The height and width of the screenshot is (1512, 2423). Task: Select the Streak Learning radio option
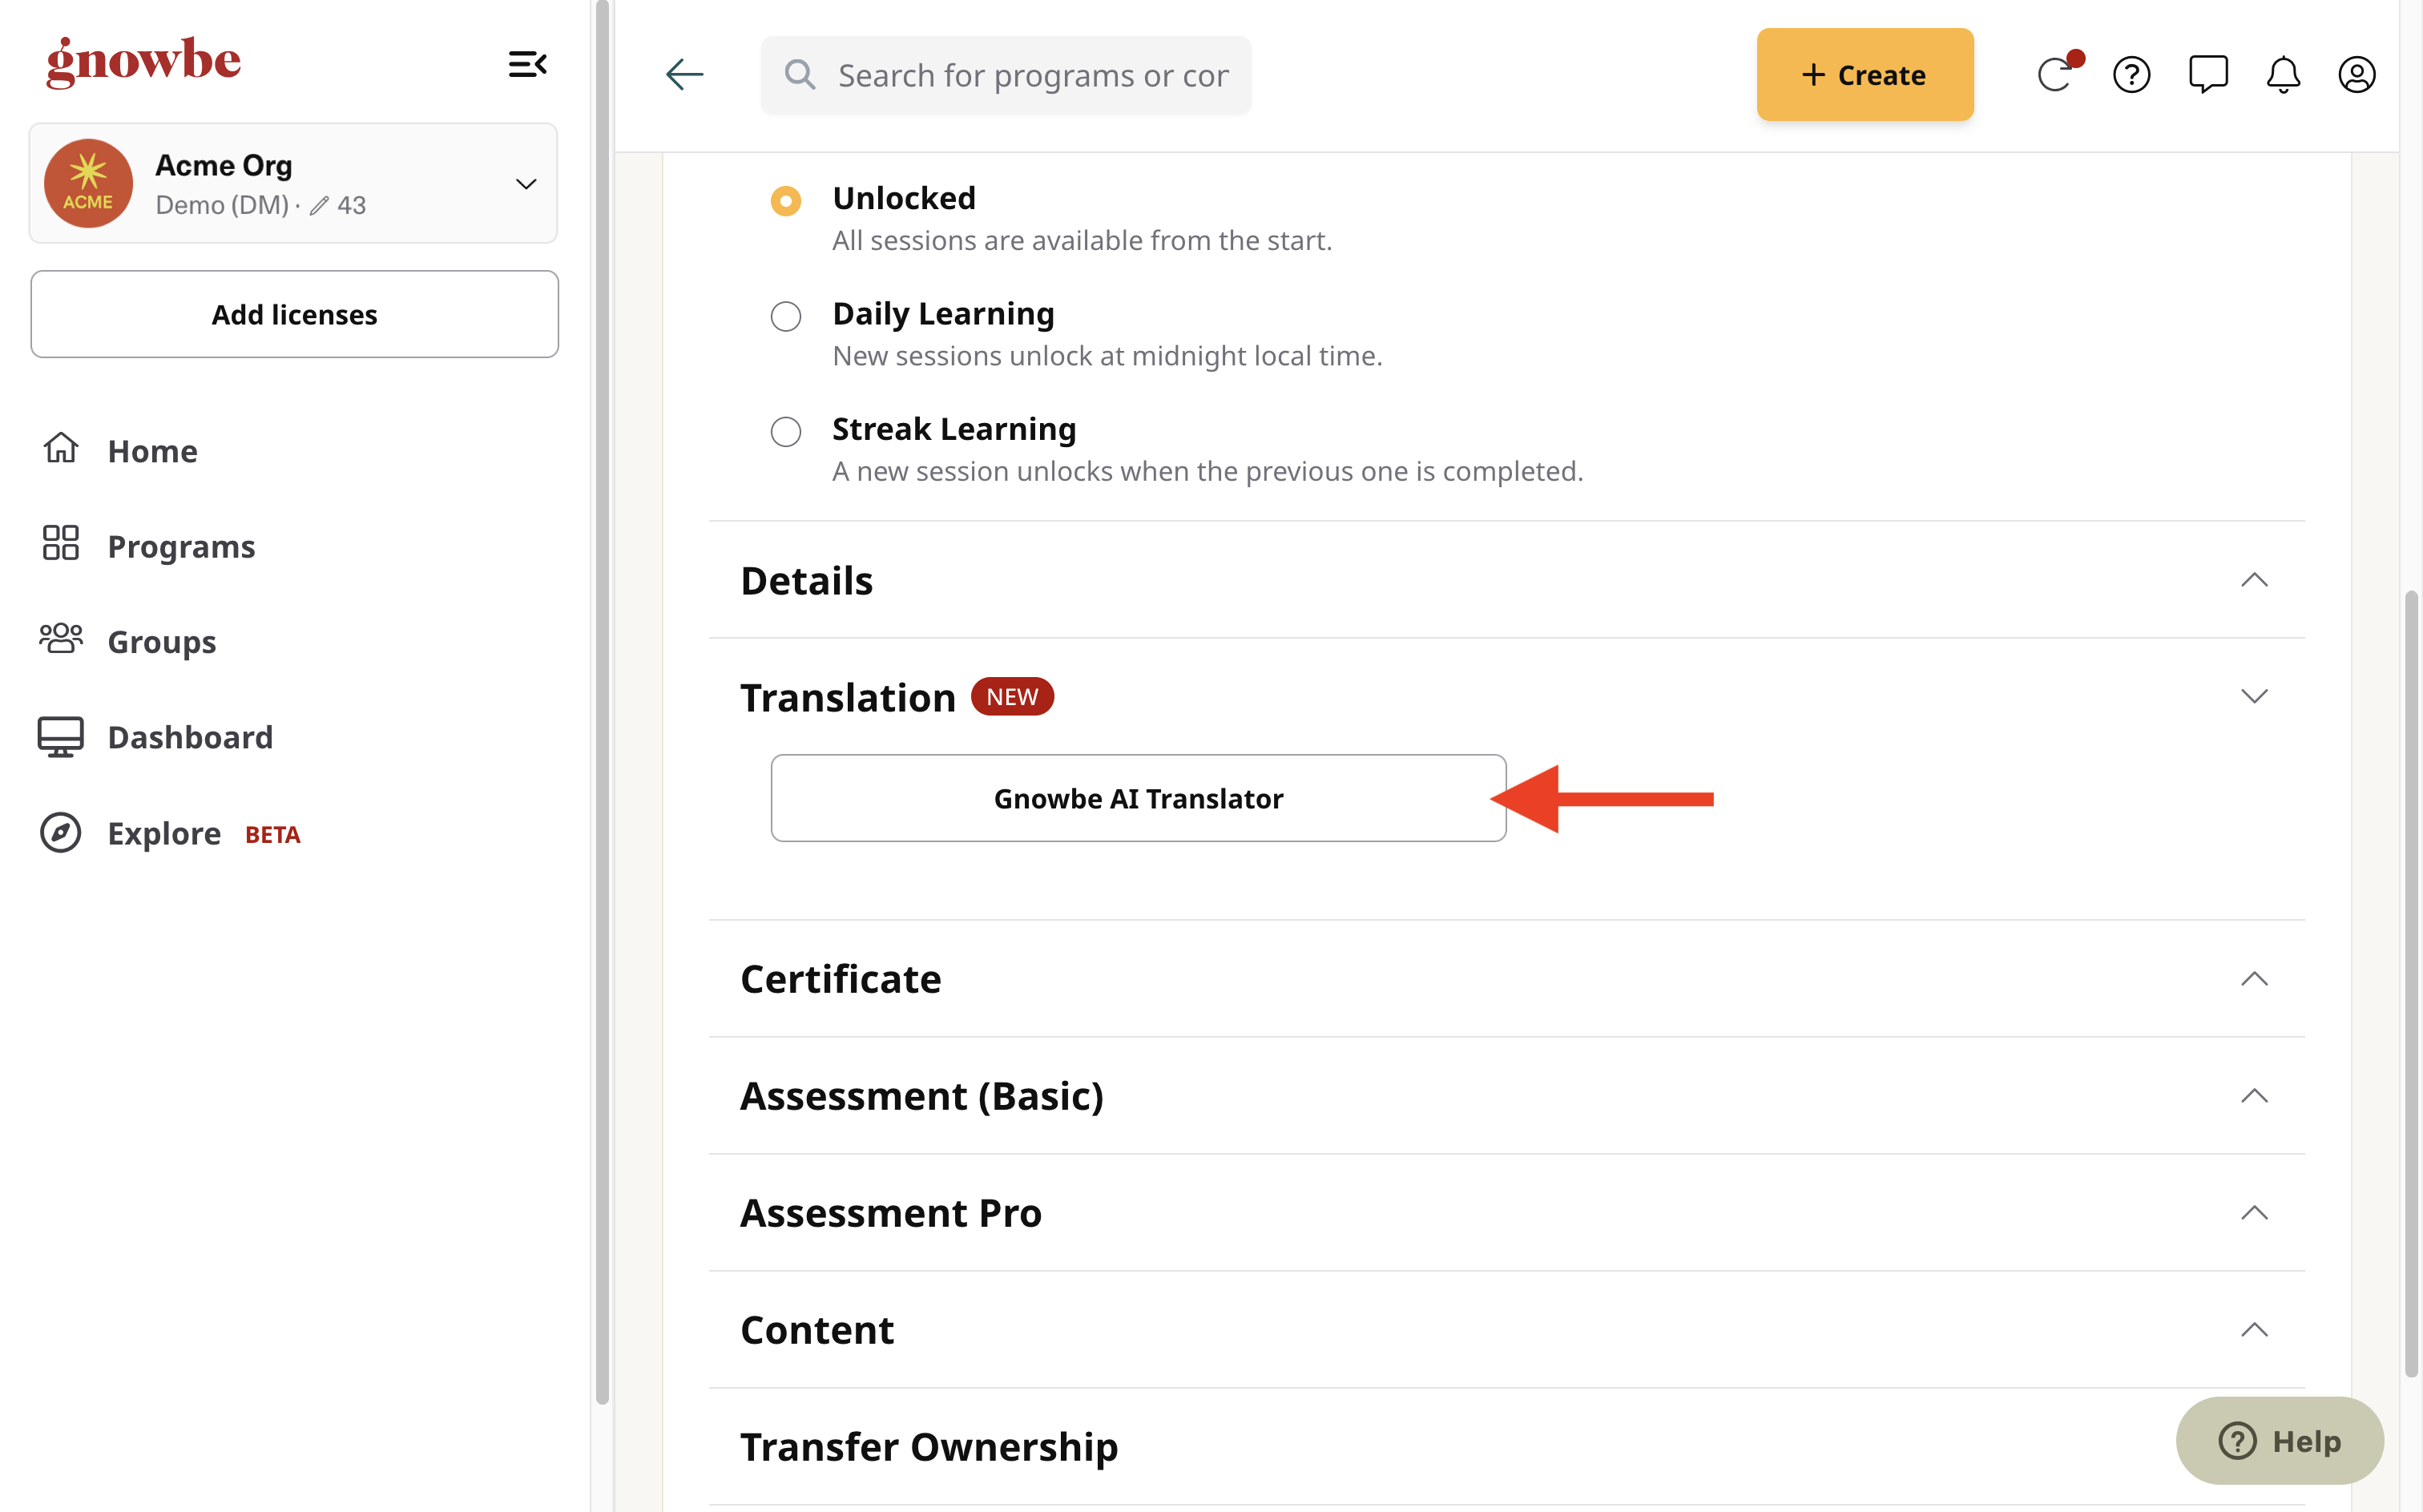coord(786,432)
